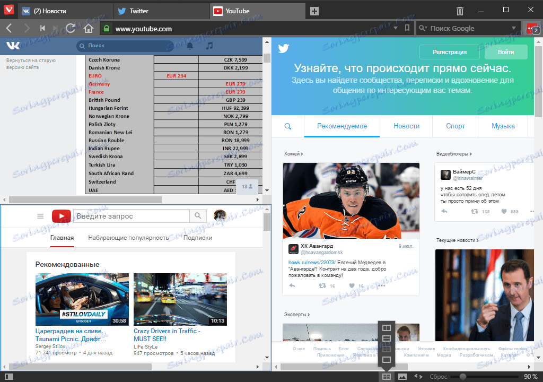Image resolution: width=543 pixels, height=382 pixels.
Task: Open the closed tabs trash bin
Action: [x=460, y=11]
